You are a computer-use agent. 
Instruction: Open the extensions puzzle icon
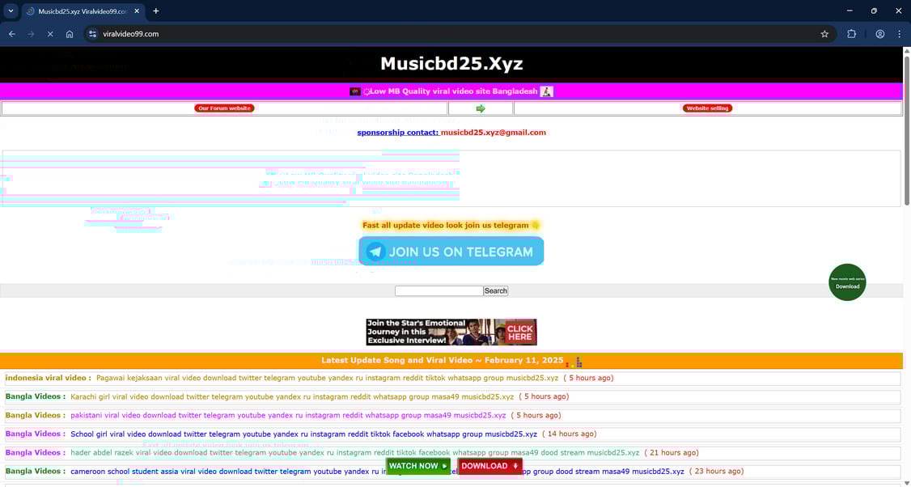852,34
